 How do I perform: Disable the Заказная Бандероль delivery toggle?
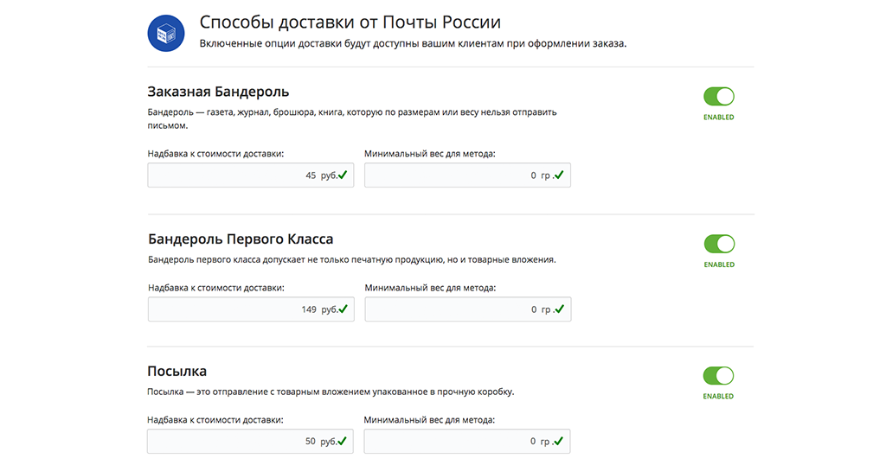(x=719, y=97)
